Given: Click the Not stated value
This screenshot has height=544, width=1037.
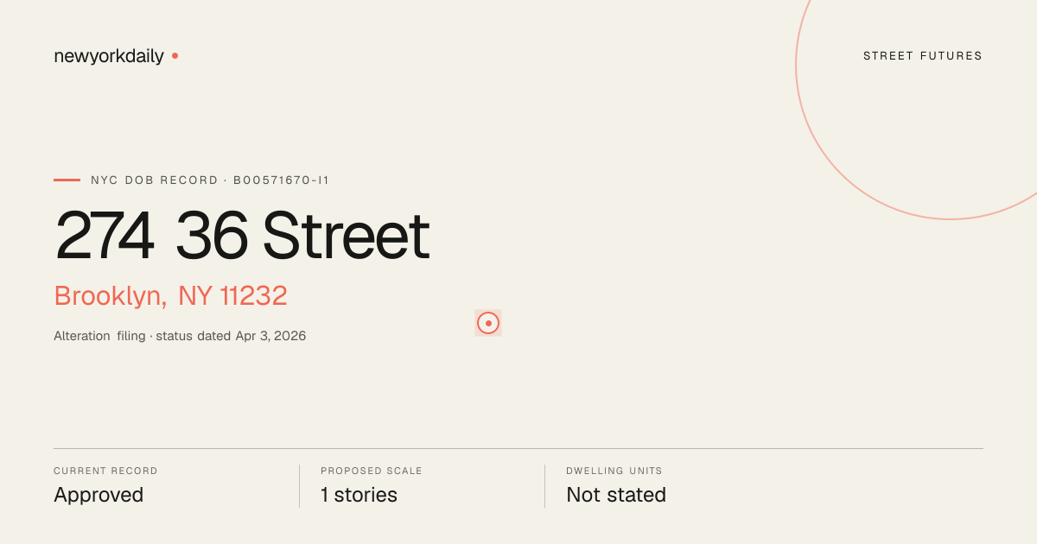Looking at the screenshot, I should coord(616,495).
